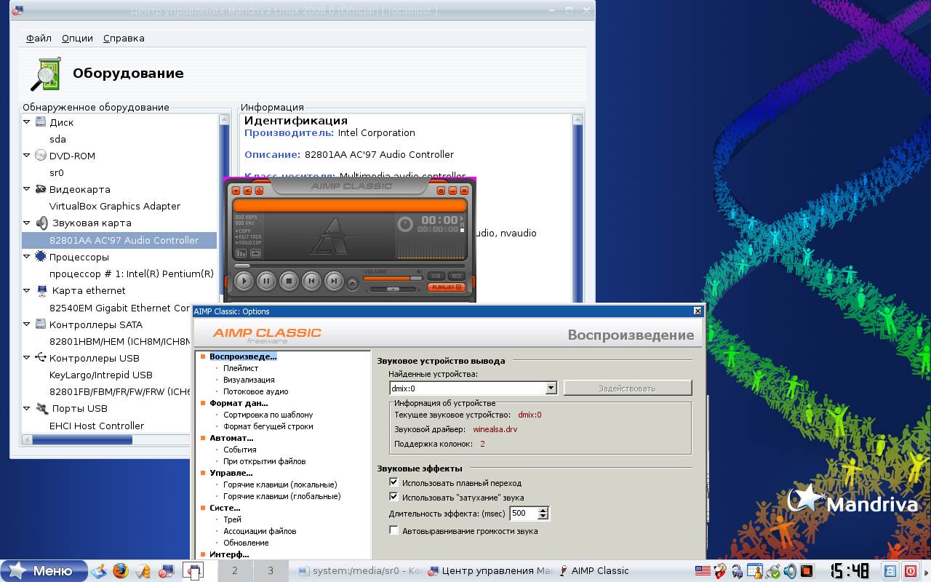Viewport: 931px width, 582px height.
Task: Enable 'Автовыравнивание громкости звука' checkbox
Action: click(394, 530)
